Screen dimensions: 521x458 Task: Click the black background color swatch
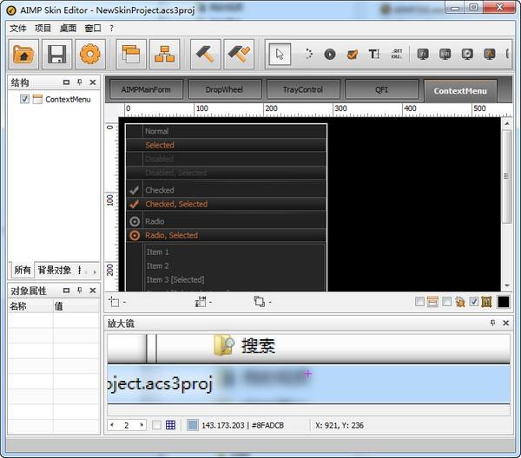[503, 302]
